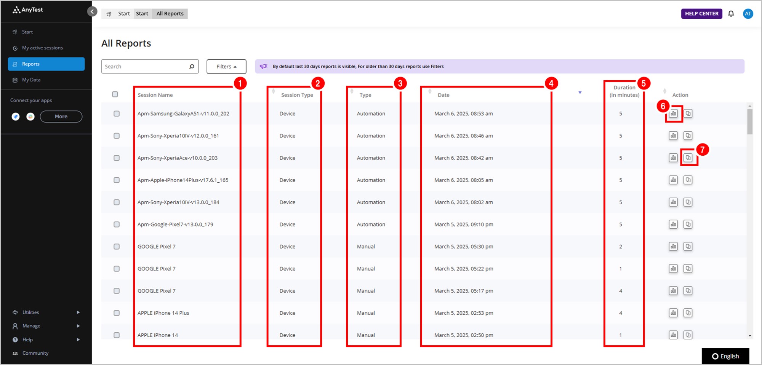Click the table vertical scrollbar thumb
Viewport: 762px width, 365px height.
point(750,122)
